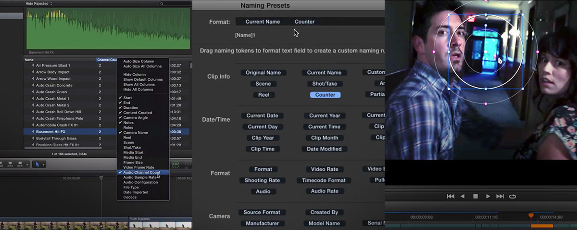Click the Manufacturer token
577x230 pixels.
(x=262, y=223)
